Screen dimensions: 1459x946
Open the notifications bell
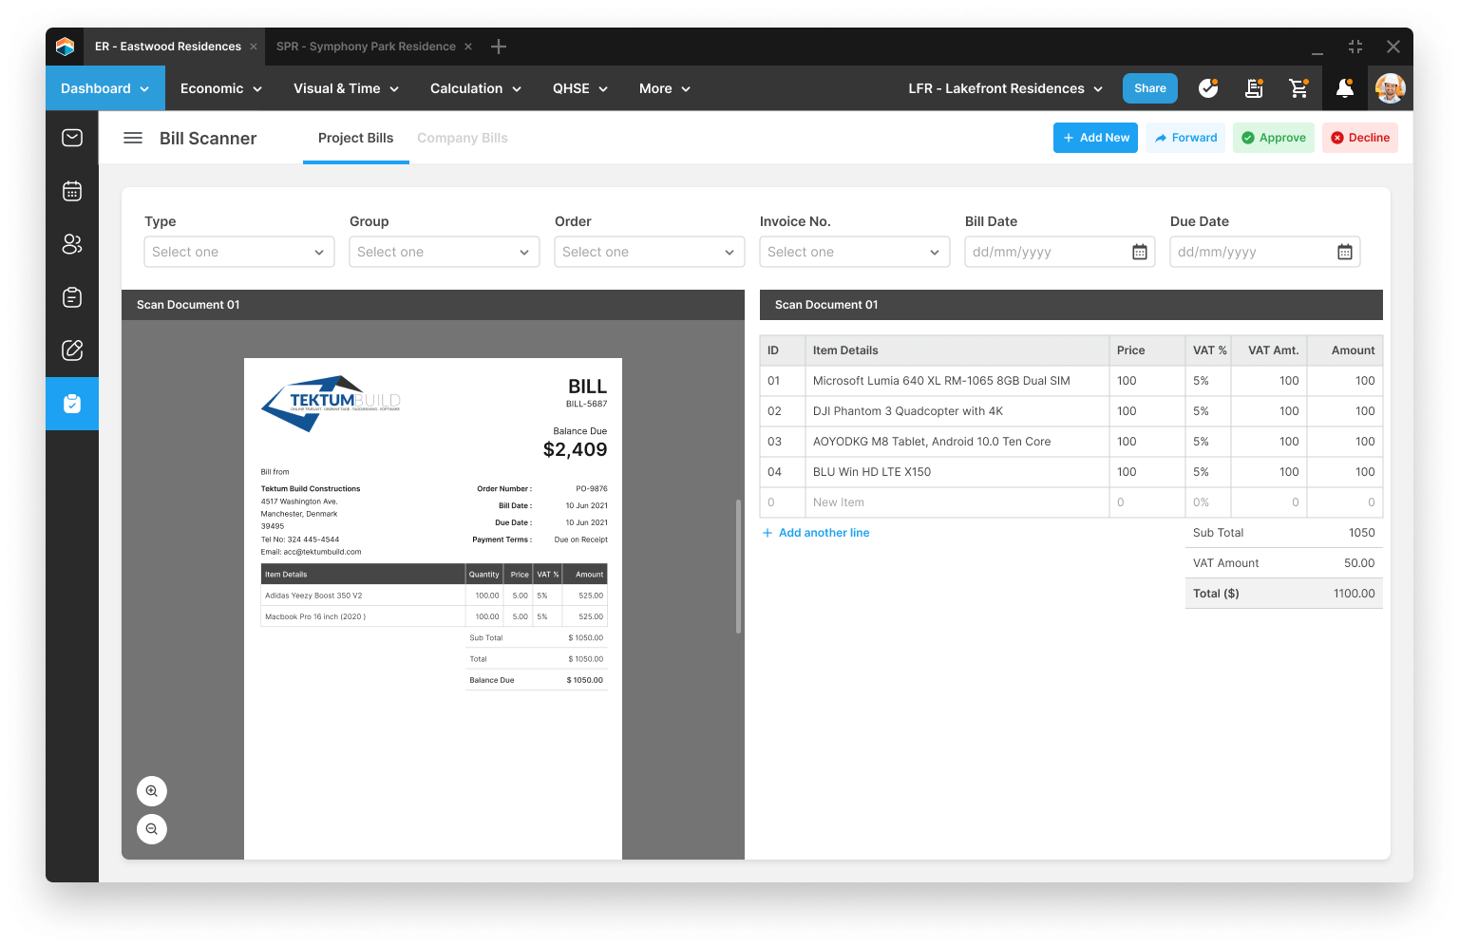point(1344,88)
